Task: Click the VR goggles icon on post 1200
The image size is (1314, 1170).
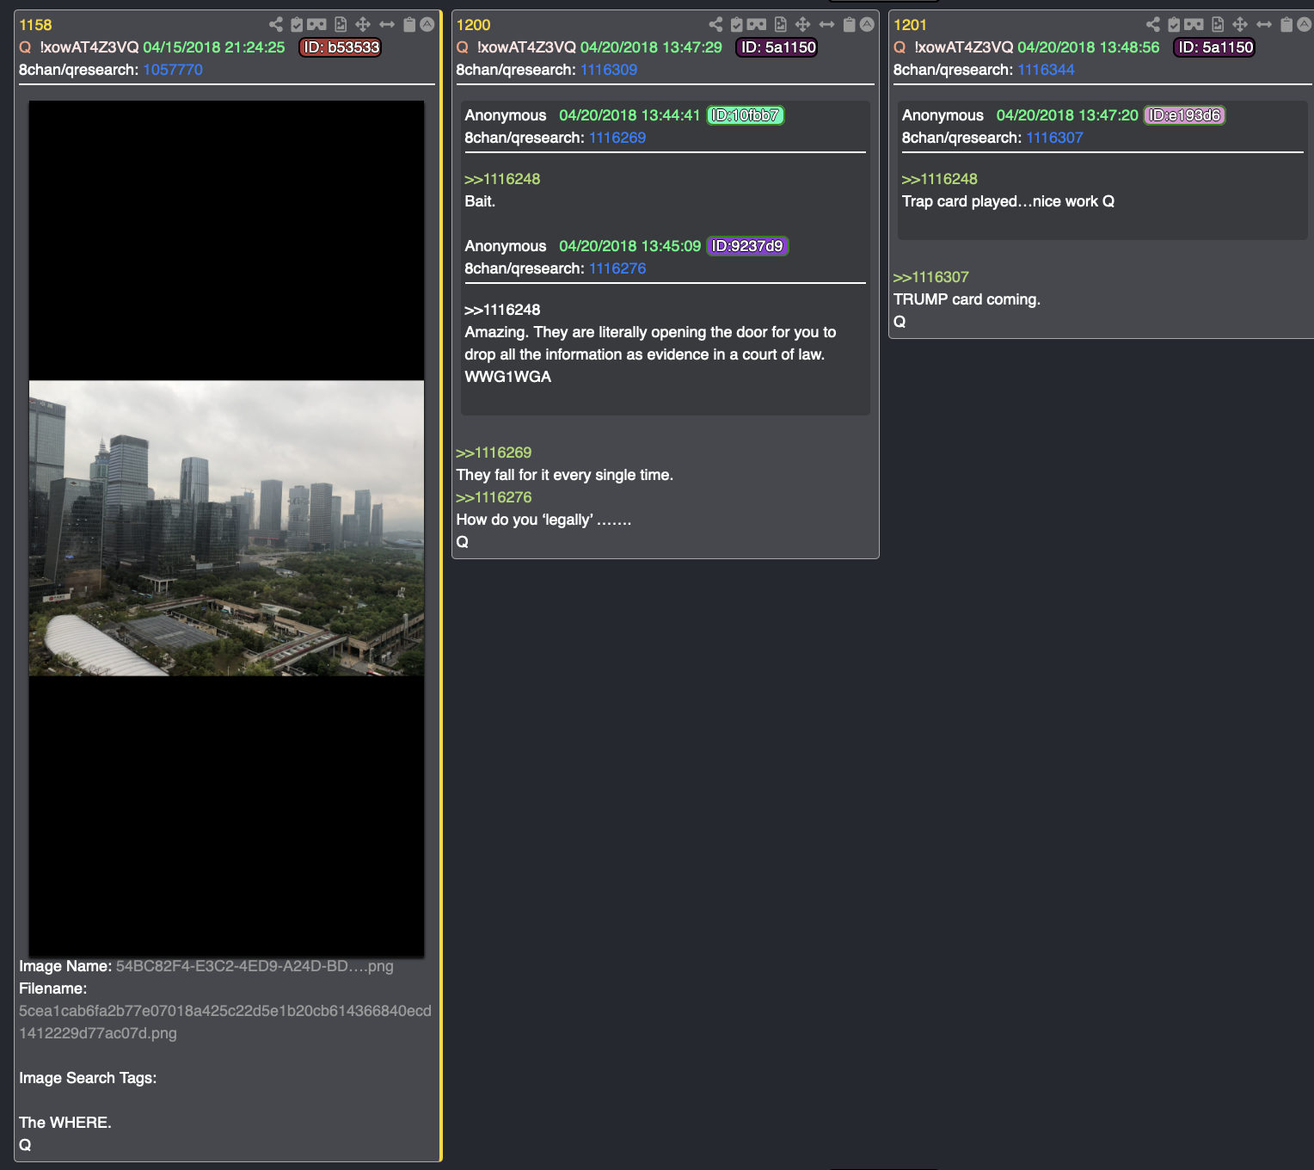Action: [x=757, y=25]
